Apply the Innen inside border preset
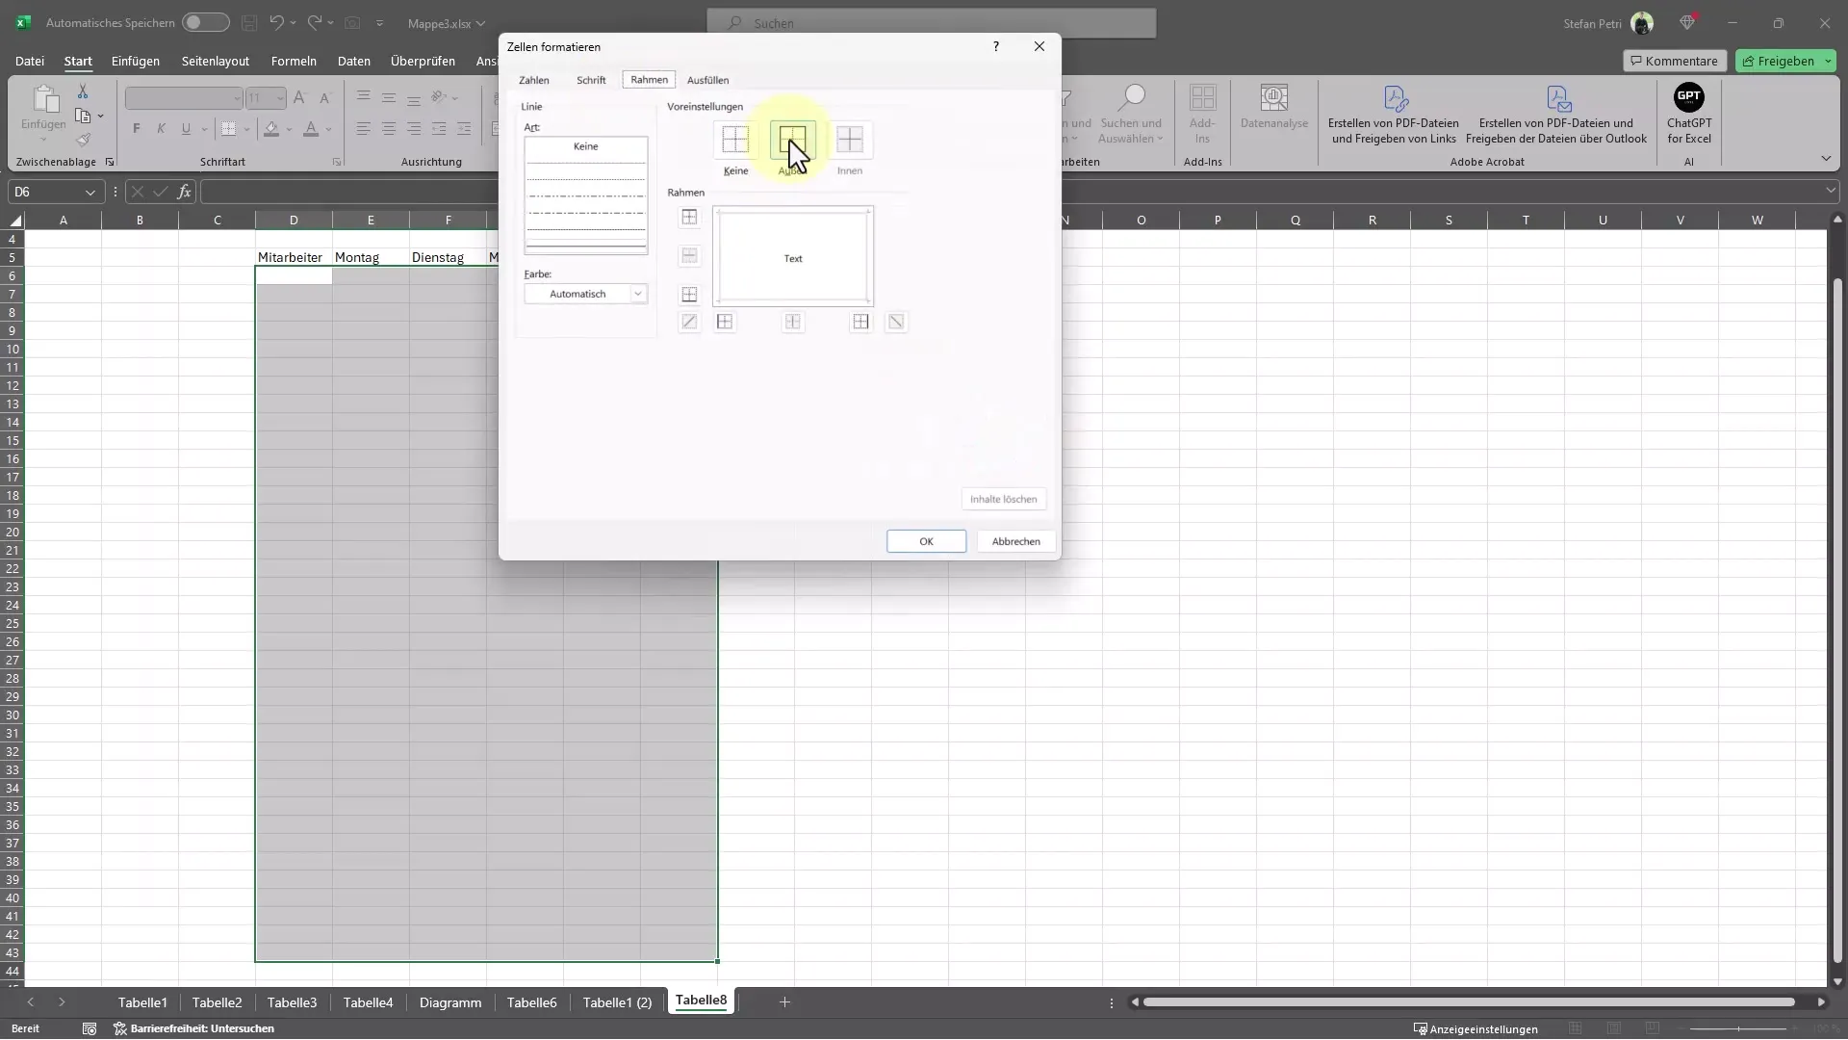1848x1040 pixels. pos(850,140)
